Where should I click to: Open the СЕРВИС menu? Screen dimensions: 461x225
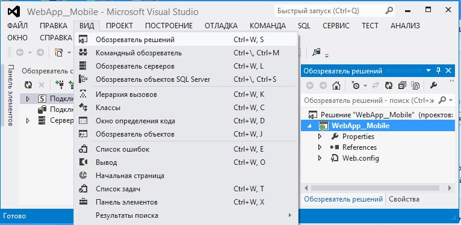point(336,26)
